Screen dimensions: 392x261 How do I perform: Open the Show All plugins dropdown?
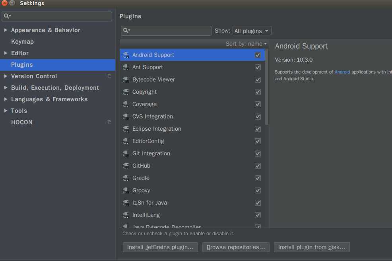click(x=252, y=31)
